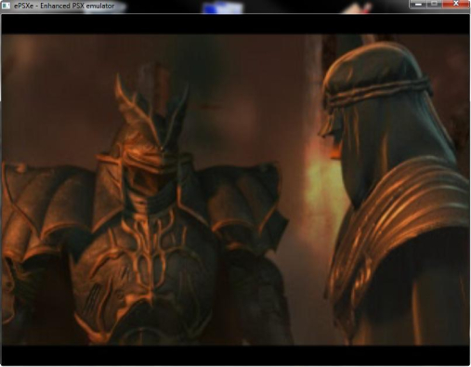Image resolution: width=471 pixels, height=367 pixels.
Task: Maximize the ePSXe emulator window
Action: point(435,4)
